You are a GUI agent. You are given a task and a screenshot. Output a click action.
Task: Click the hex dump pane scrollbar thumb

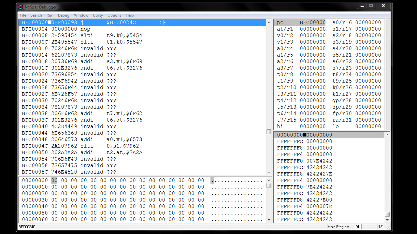pyautogui.click(x=269, y=185)
